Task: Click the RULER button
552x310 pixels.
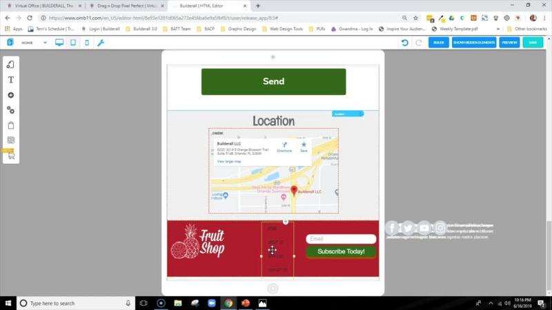Action: click(439, 43)
